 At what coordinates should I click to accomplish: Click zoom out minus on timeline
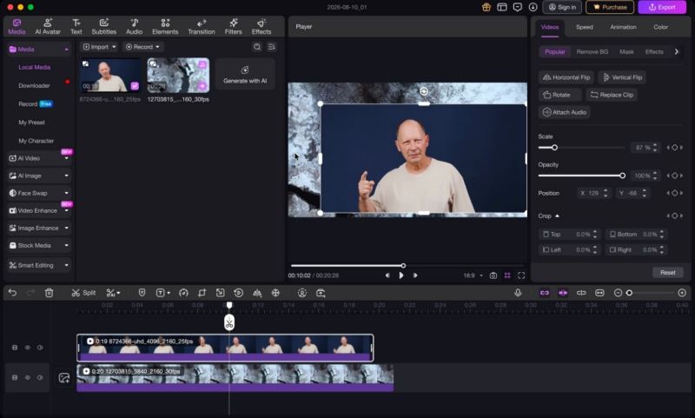[618, 293]
